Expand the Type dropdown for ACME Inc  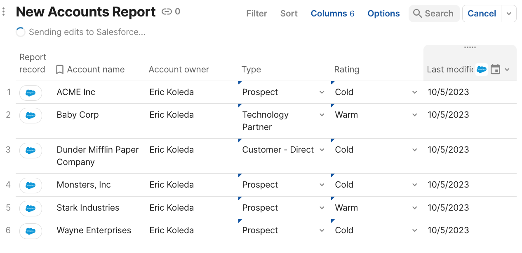(x=322, y=93)
